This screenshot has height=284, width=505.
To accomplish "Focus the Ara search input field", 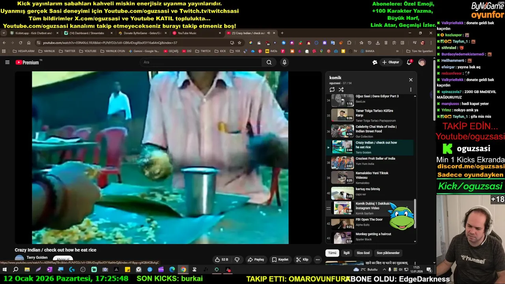I will (x=201, y=62).
